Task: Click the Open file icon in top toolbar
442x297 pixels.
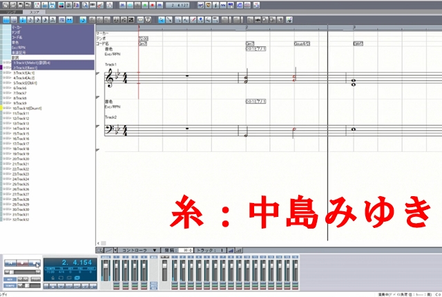Action: coord(13,5)
